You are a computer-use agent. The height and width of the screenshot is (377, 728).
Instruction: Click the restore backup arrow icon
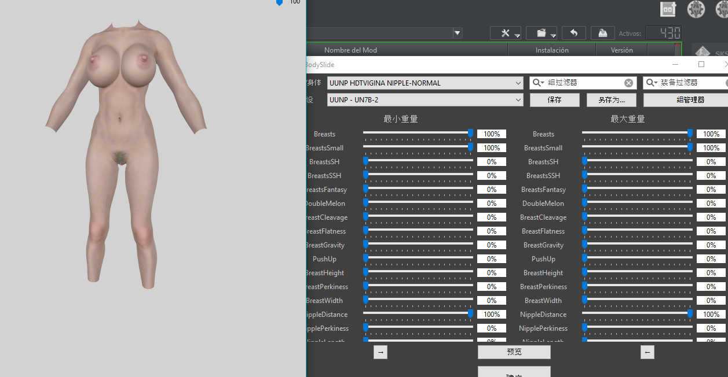pos(573,33)
